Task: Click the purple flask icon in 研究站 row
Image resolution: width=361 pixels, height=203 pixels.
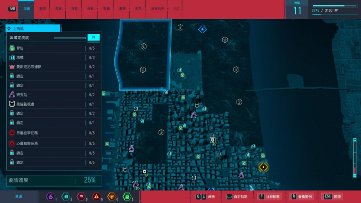Action: [x=12, y=94]
